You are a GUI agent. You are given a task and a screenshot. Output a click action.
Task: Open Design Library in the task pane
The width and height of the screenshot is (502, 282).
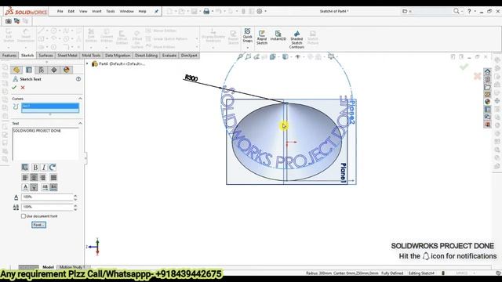click(487, 79)
